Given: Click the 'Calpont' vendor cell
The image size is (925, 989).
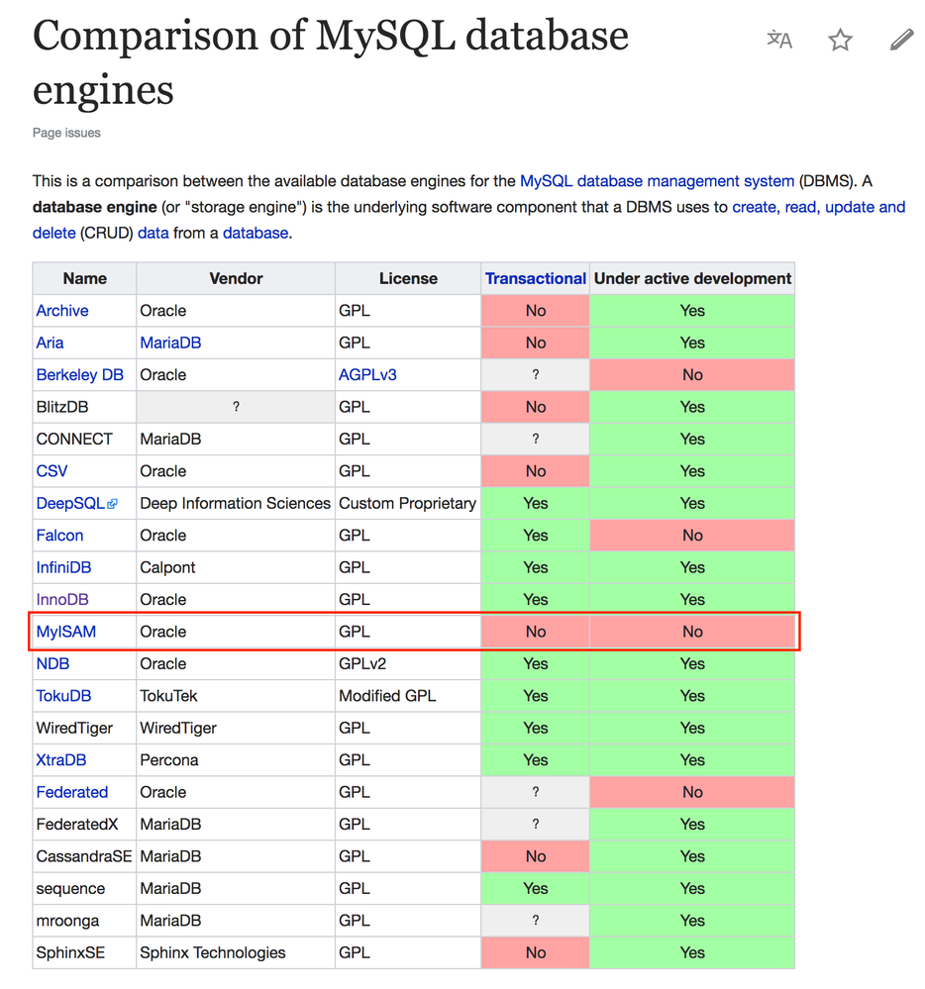Looking at the screenshot, I should click(x=236, y=567).
